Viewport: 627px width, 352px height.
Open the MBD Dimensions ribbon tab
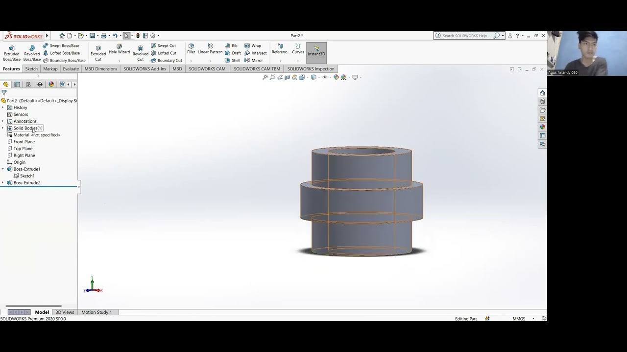click(101, 69)
